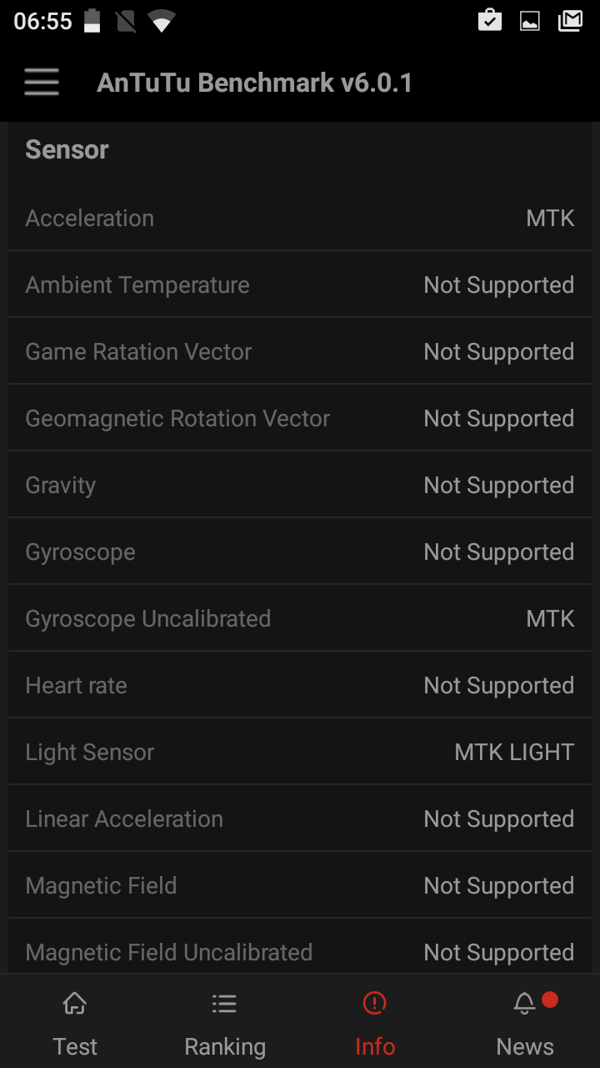Tap the Geomagnetic Rotation Vector row

[300, 418]
